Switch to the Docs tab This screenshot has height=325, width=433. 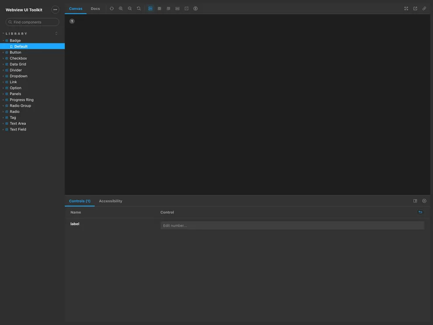(95, 9)
